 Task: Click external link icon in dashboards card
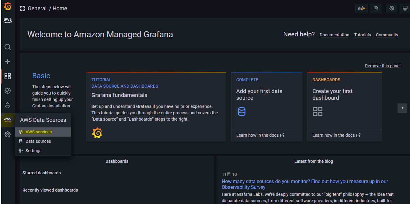pos(358,135)
